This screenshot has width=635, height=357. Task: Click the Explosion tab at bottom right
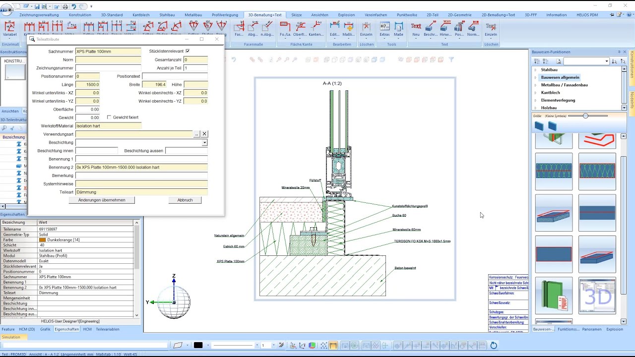615,329
